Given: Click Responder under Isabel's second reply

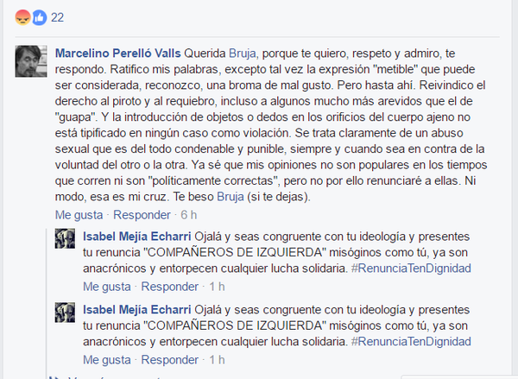Looking at the screenshot, I should point(170,360).
